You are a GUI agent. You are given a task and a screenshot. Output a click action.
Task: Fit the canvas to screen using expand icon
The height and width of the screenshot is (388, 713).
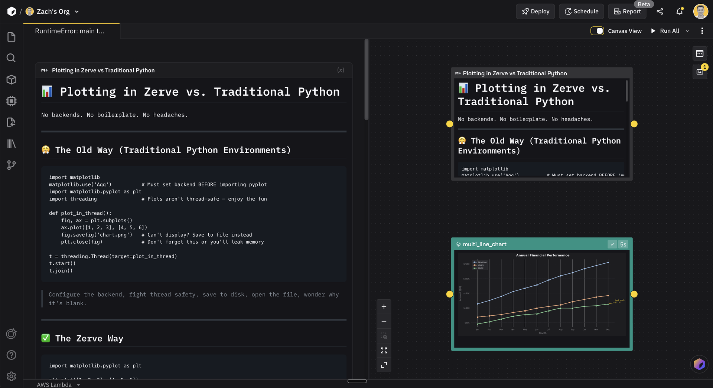click(384, 350)
